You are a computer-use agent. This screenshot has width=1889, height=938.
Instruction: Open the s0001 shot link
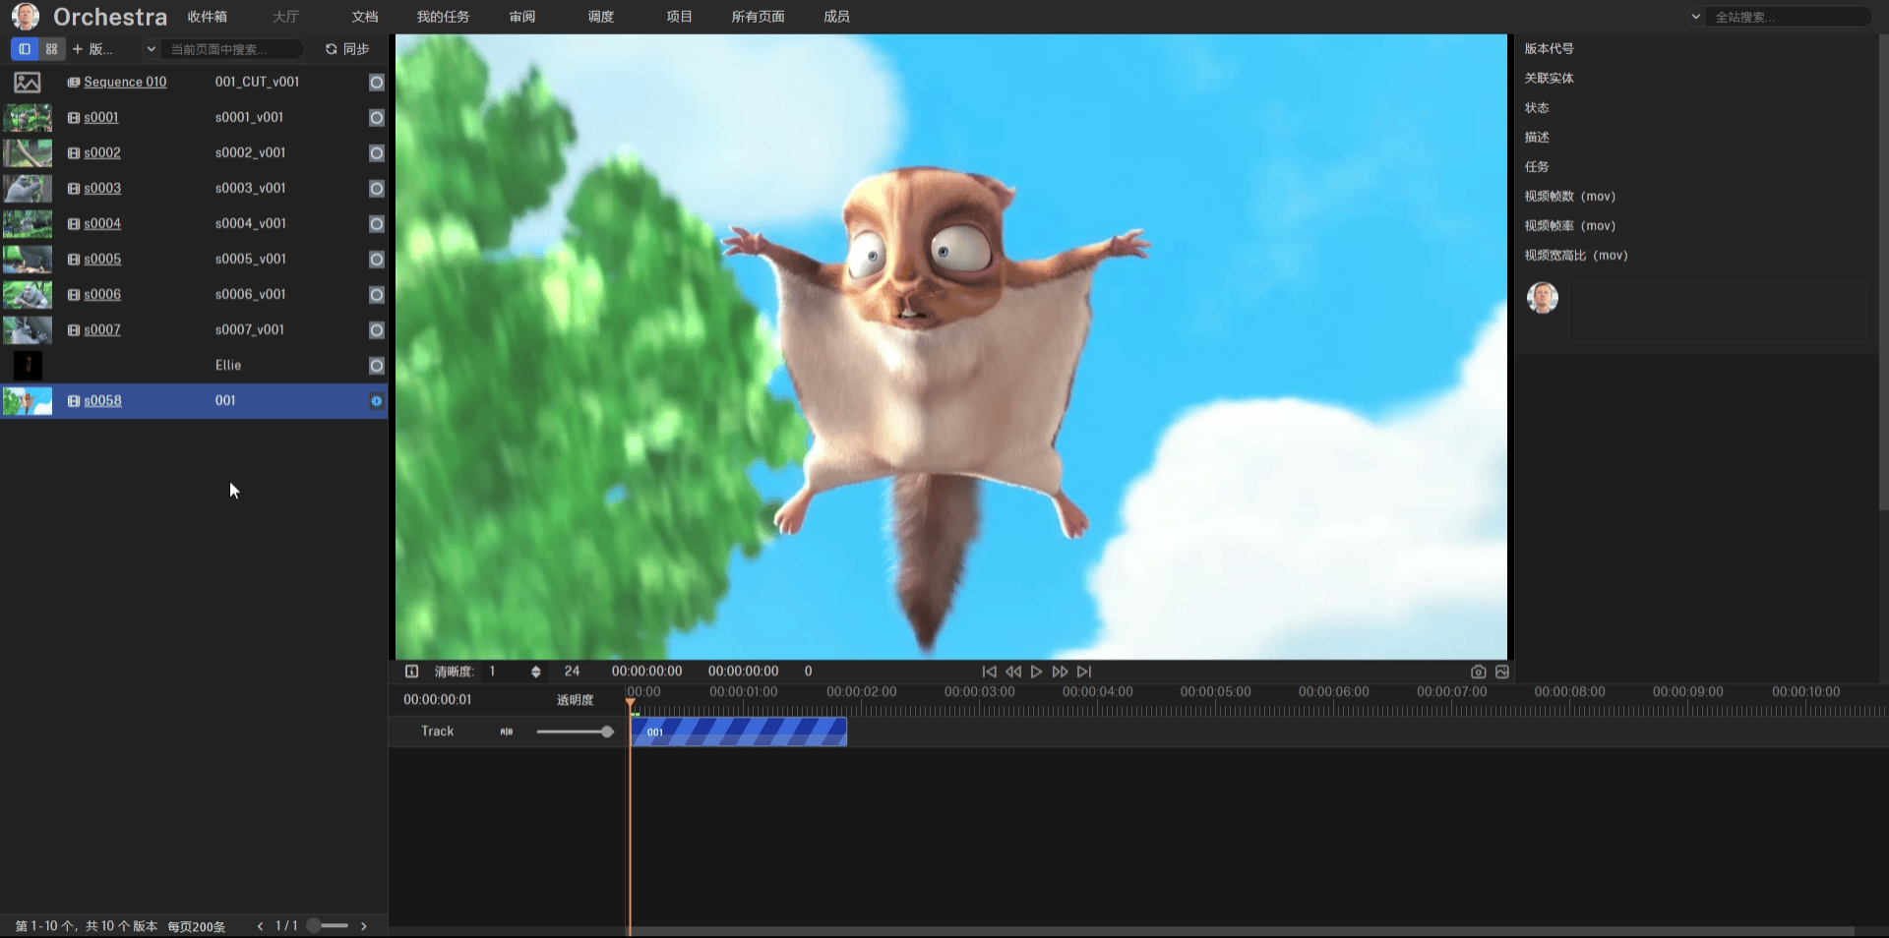pyautogui.click(x=101, y=117)
